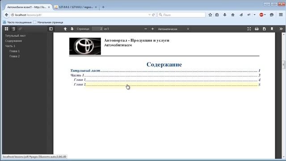Show the document outline view
The image size is (286, 161).
13,29
